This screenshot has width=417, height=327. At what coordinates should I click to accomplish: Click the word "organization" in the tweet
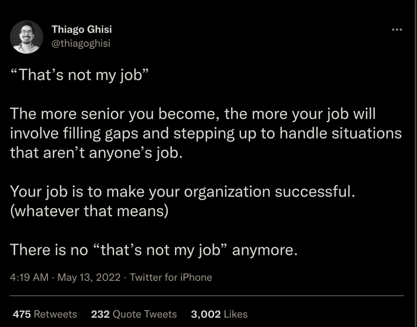[227, 192]
